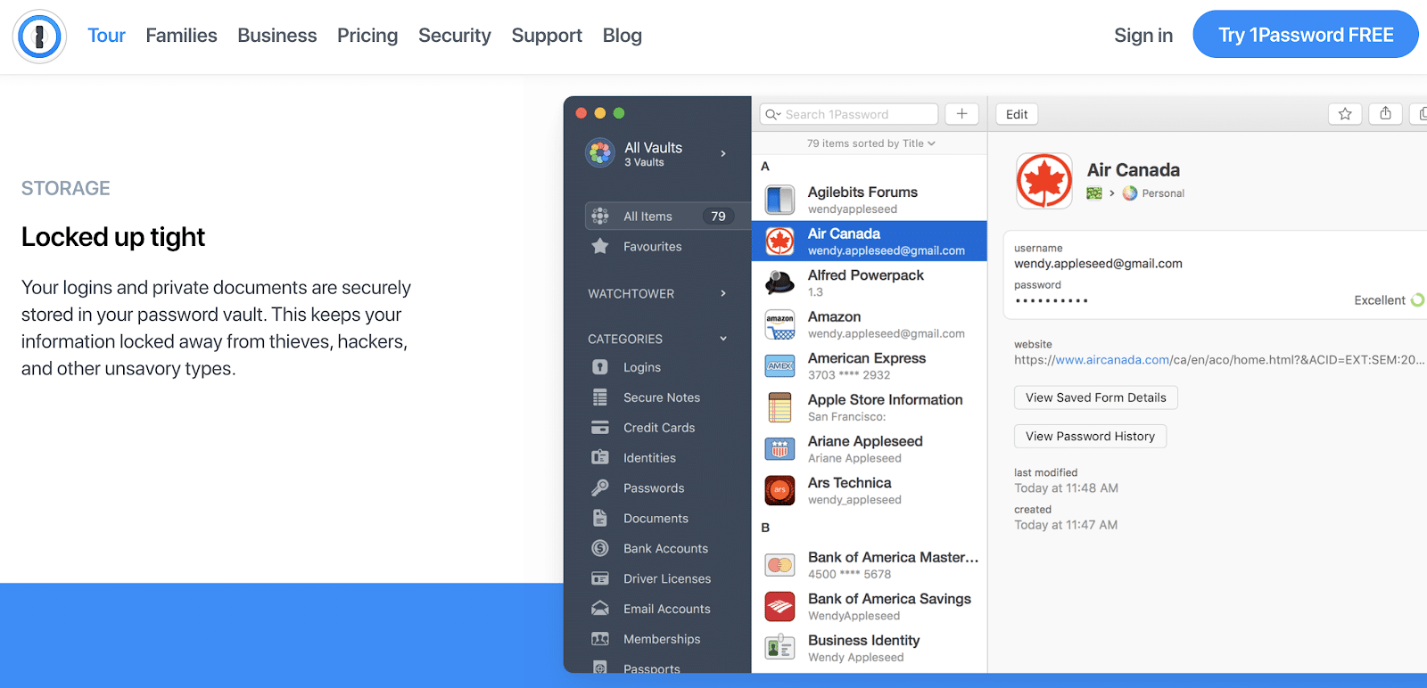Select the Memberships category icon
The width and height of the screenshot is (1427, 688).
[x=600, y=639]
